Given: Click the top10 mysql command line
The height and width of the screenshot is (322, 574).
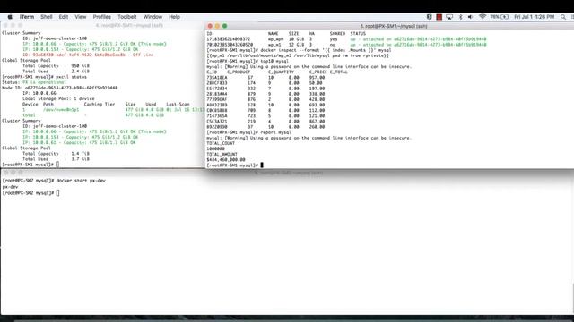Looking at the screenshot, I should click(x=248, y=61).
